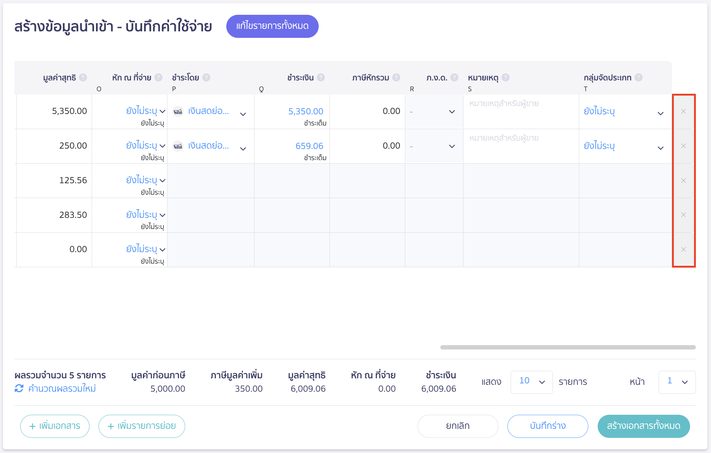711x453 pixels.
Task: Delete the 0.00 row with X icon
Action: (x=683, y=249)
